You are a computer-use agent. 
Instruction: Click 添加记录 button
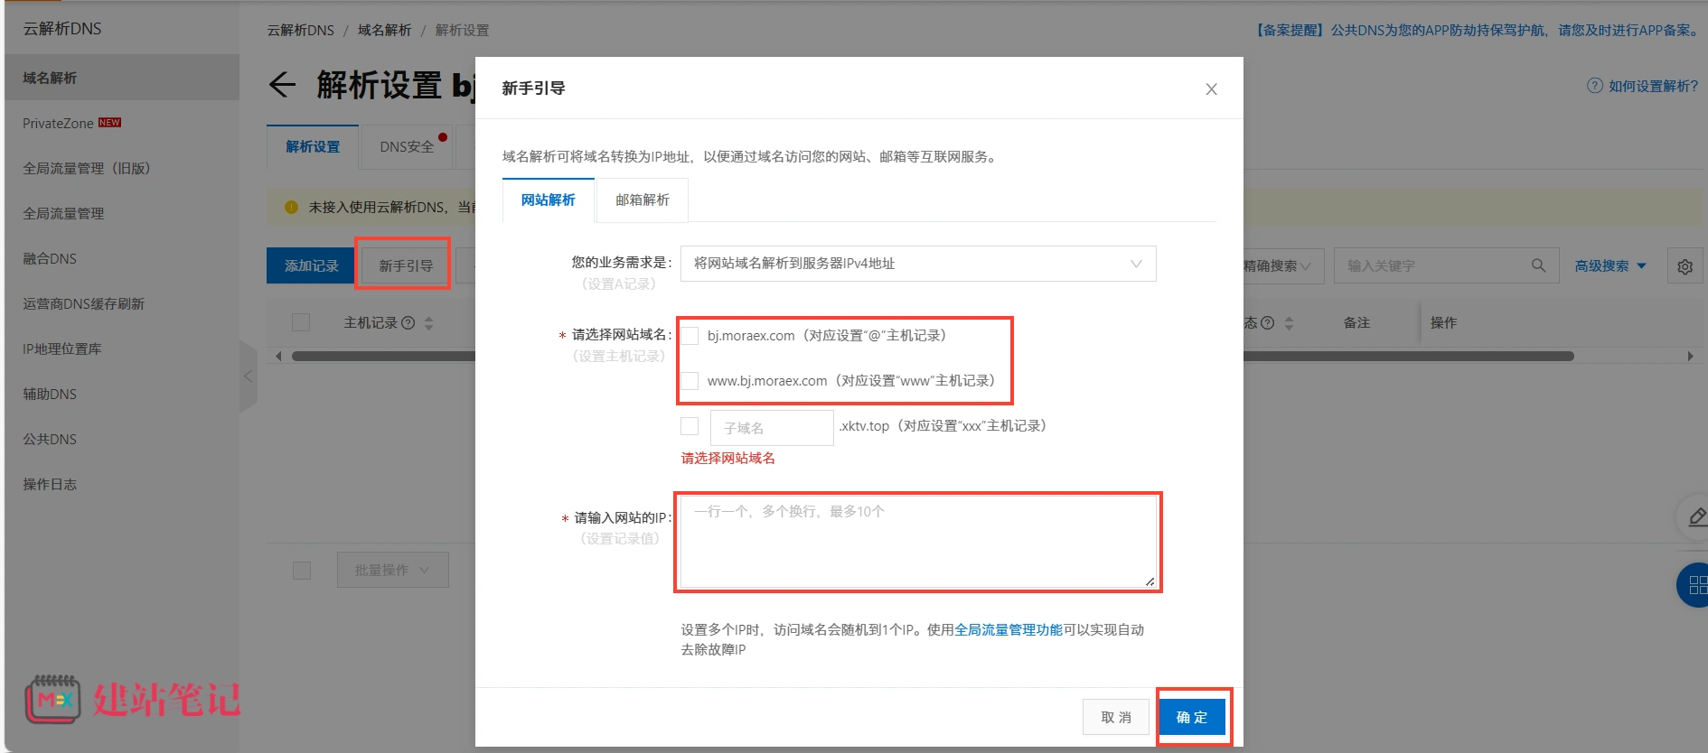311,265
